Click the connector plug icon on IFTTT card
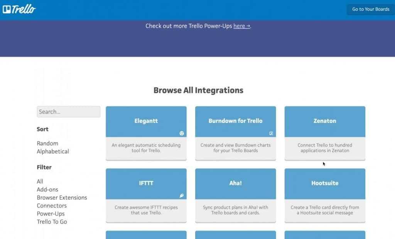Screen dimensions: 395x239 [x=182, y=196]
